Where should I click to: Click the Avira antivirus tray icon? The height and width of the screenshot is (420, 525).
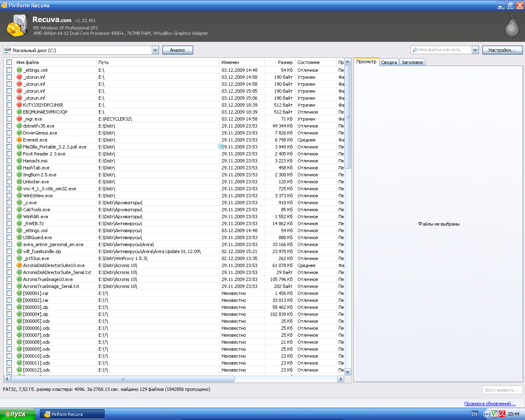[502, 414]
